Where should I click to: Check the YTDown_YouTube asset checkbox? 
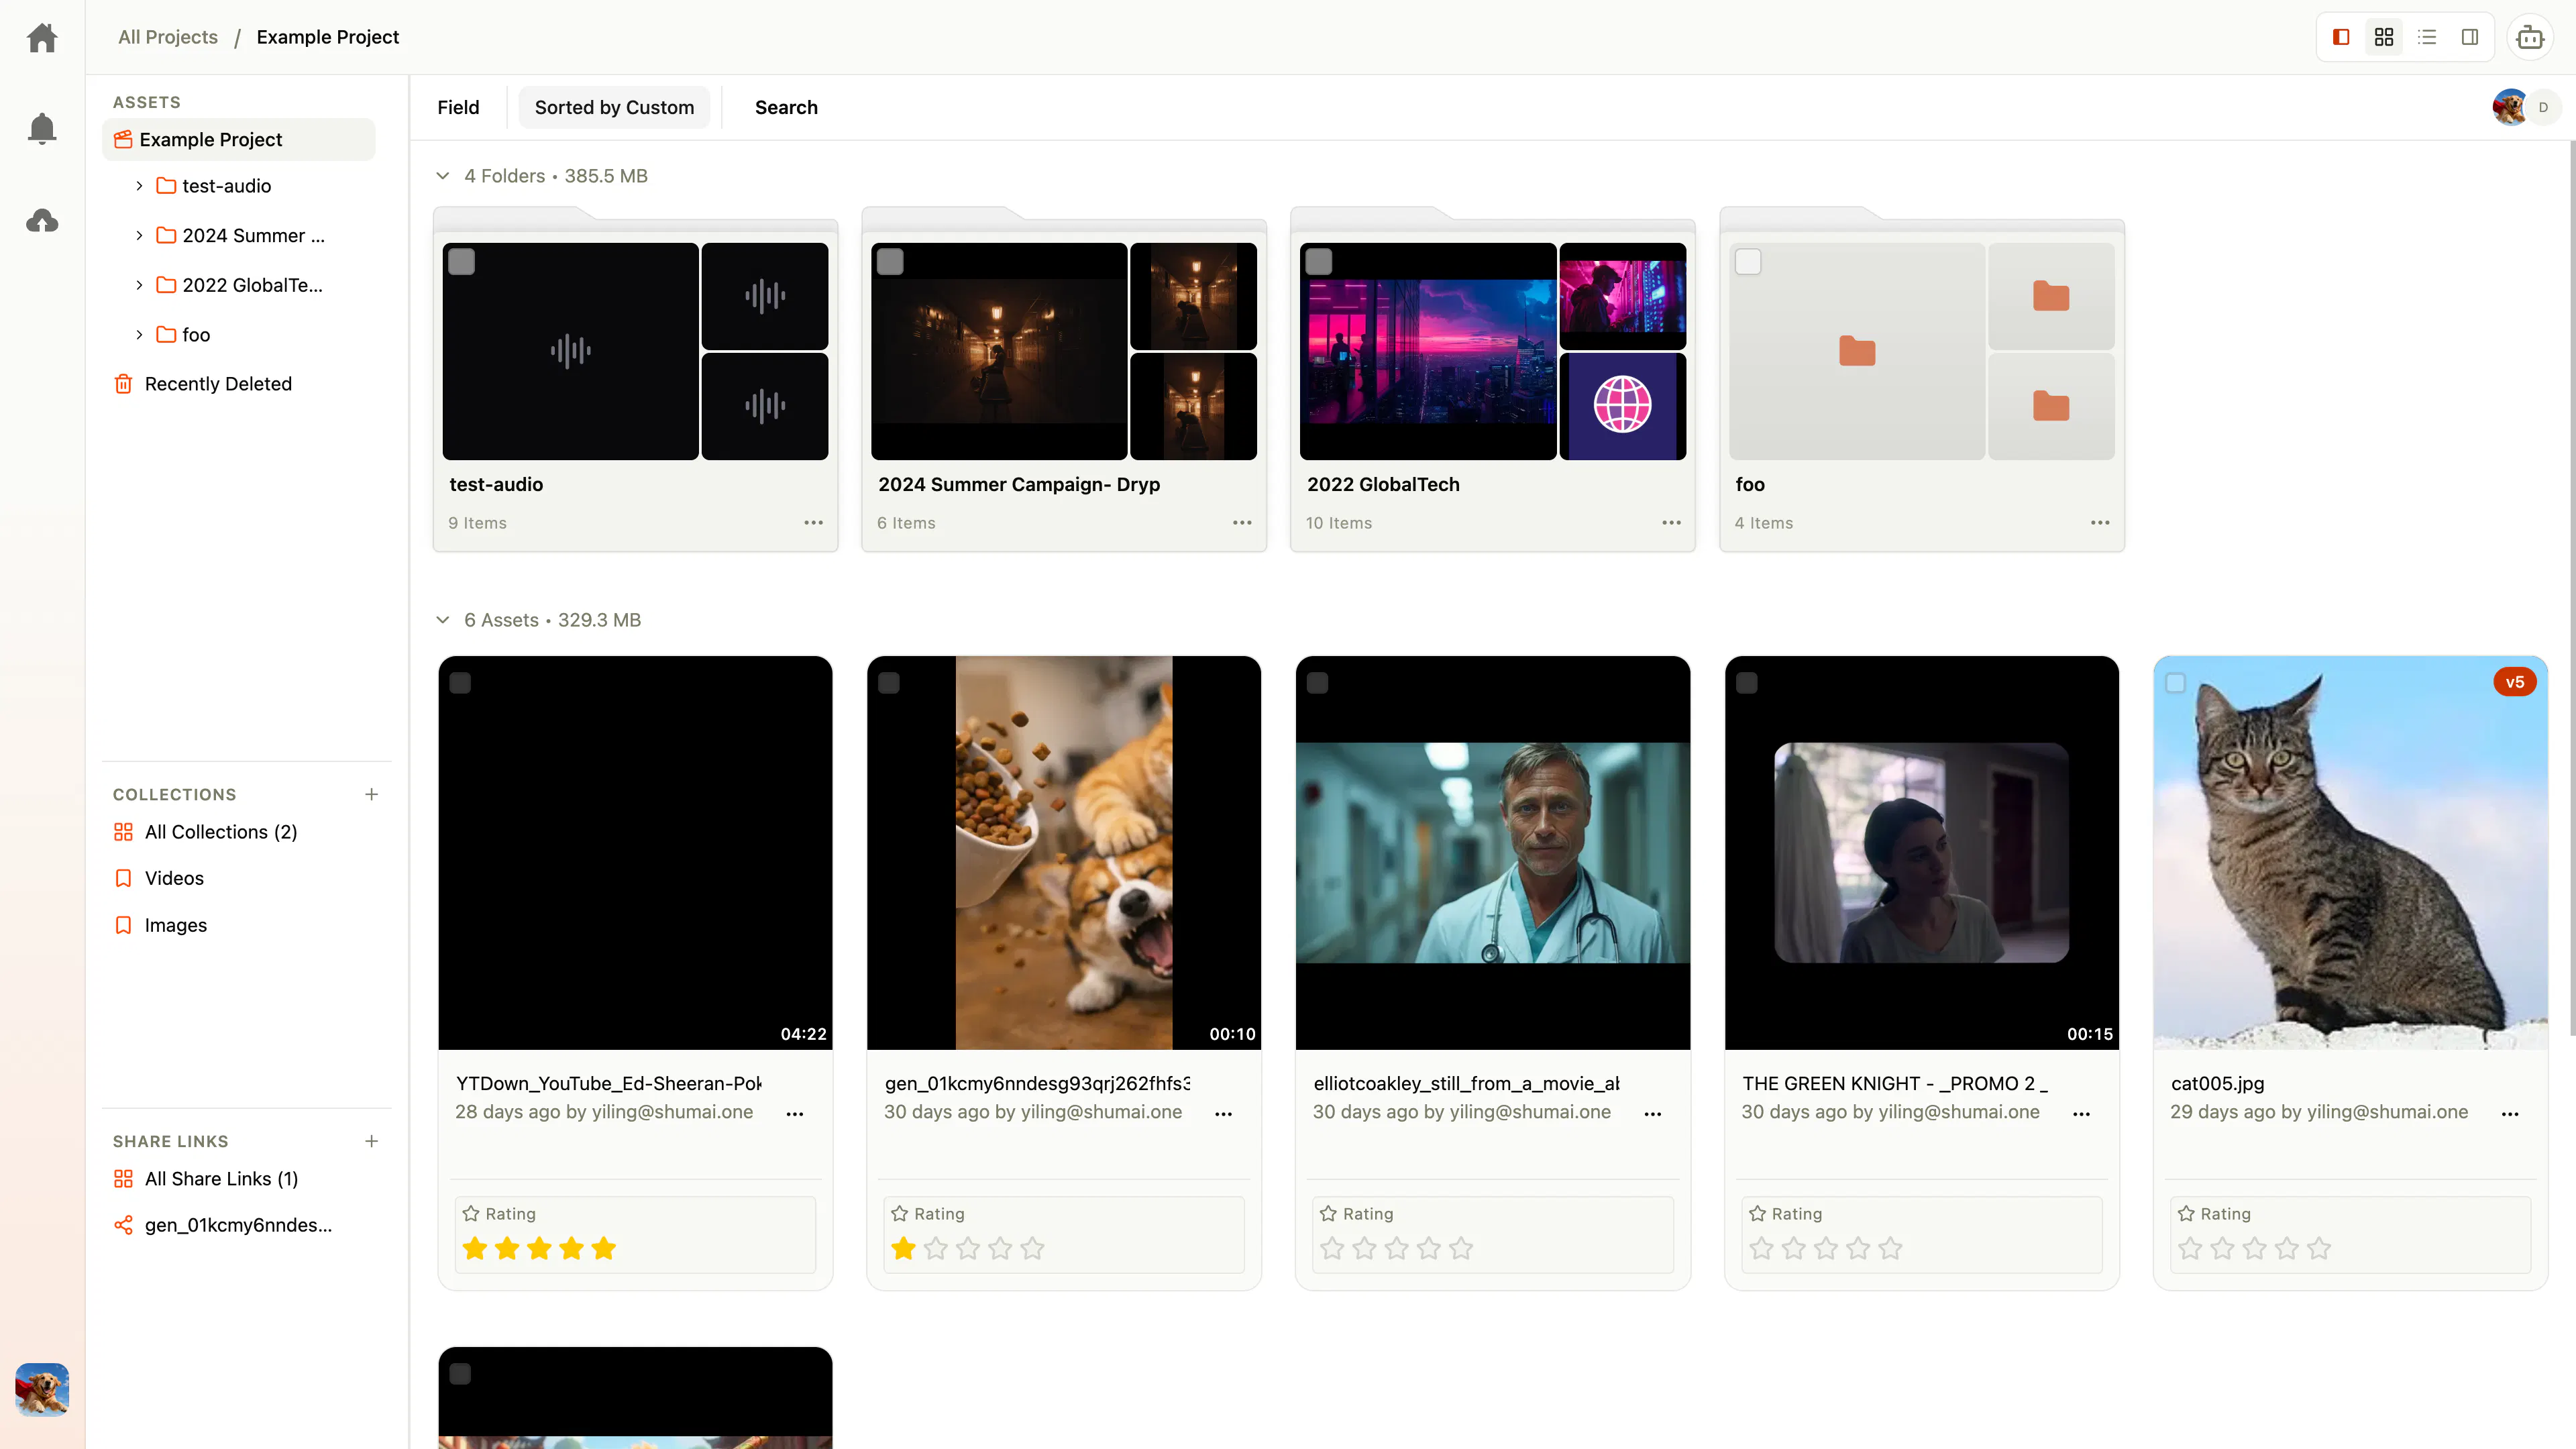pos(460,683)
